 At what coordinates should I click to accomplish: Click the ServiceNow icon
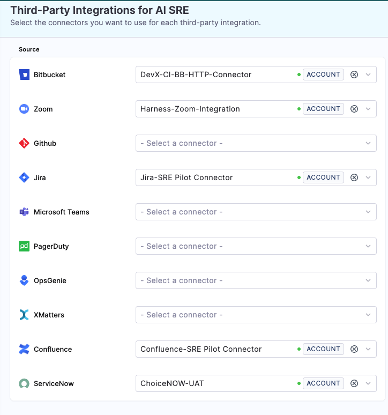tap(24, 383)
